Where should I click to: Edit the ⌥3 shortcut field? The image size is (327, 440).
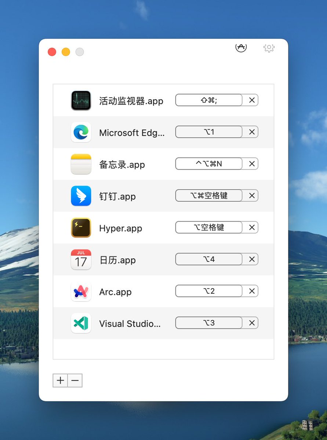pyautogui.click(x=209, y=323)
